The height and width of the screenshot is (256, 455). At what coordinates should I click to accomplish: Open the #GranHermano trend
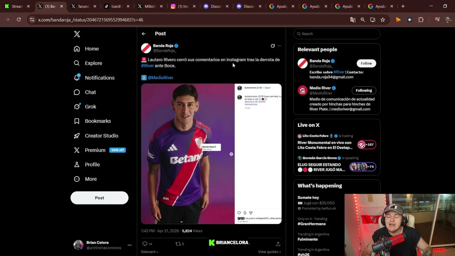click(311, 224)
